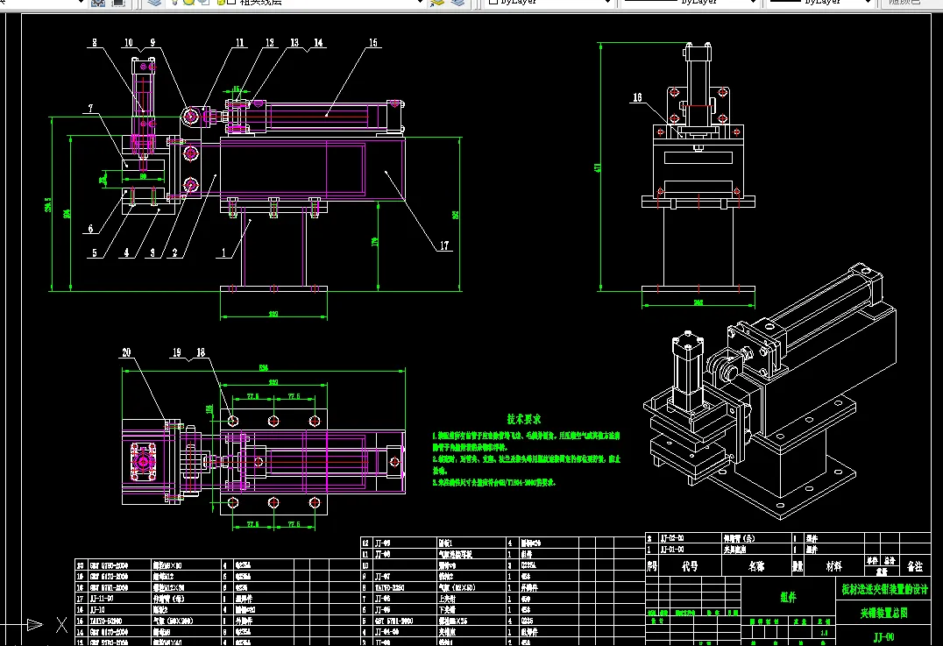
Task: Click part balloon number 17
Action: 443,245
